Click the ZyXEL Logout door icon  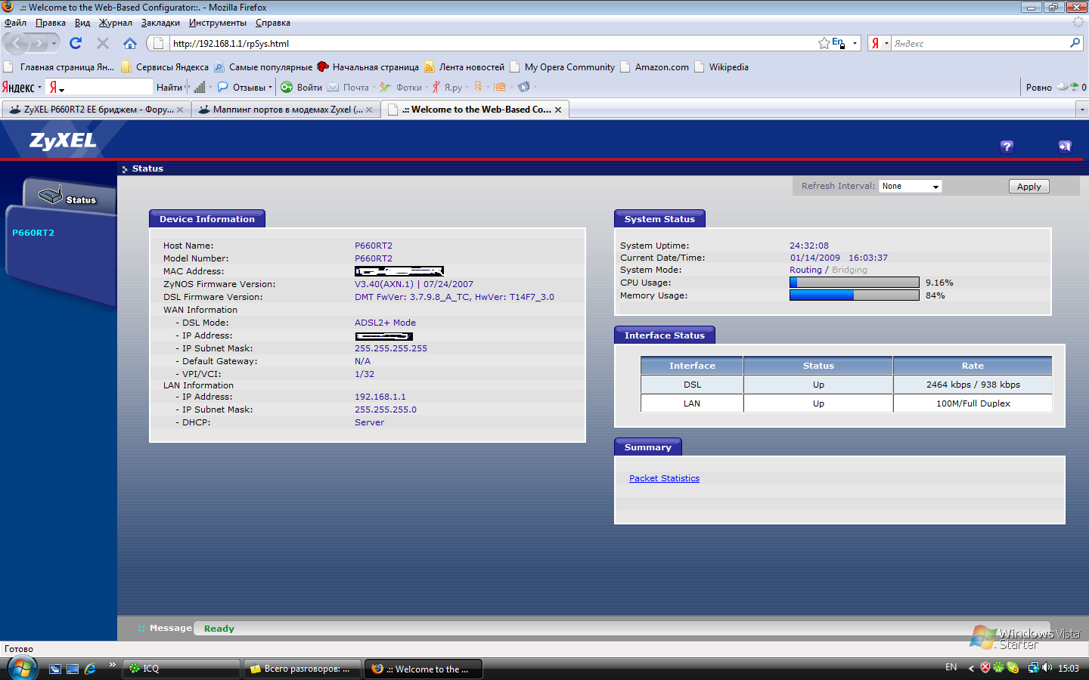click(1065, 147)
